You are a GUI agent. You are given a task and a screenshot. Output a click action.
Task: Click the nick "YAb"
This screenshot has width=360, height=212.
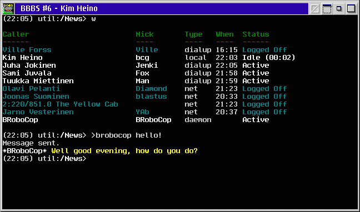142,112
